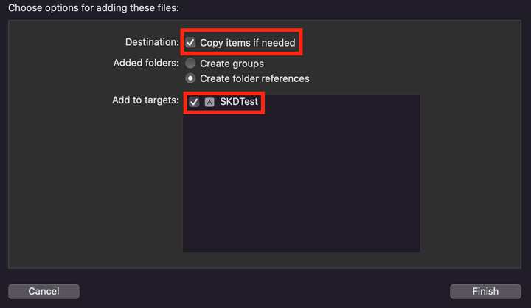Viewport: 531px width, 308px height.
Task: Toggle the Copy items if needed checkbox
Action: point(191,43)
